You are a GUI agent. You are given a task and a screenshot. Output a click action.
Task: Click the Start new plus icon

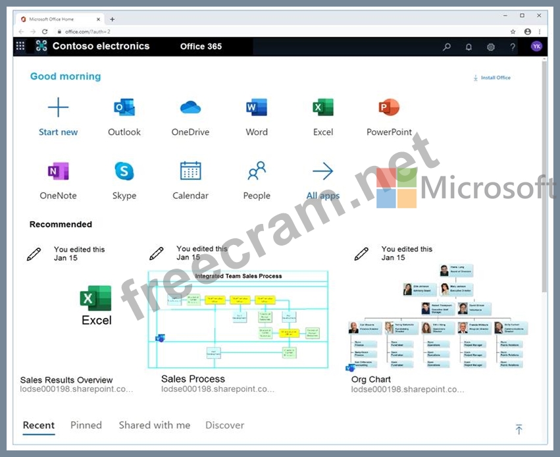[x=58, y=107]
